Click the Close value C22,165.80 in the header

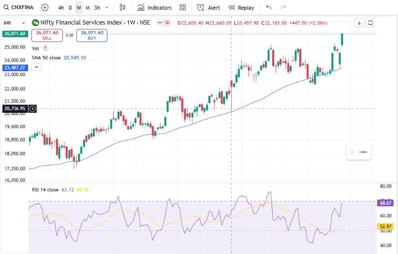point(274,23)
